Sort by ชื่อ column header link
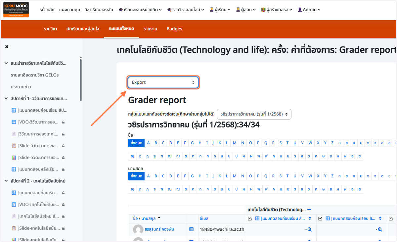 (x=135, y=218)
